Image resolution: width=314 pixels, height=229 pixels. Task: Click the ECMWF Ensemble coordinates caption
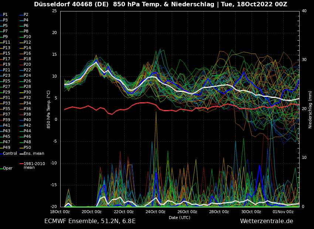tap(90, 221)
